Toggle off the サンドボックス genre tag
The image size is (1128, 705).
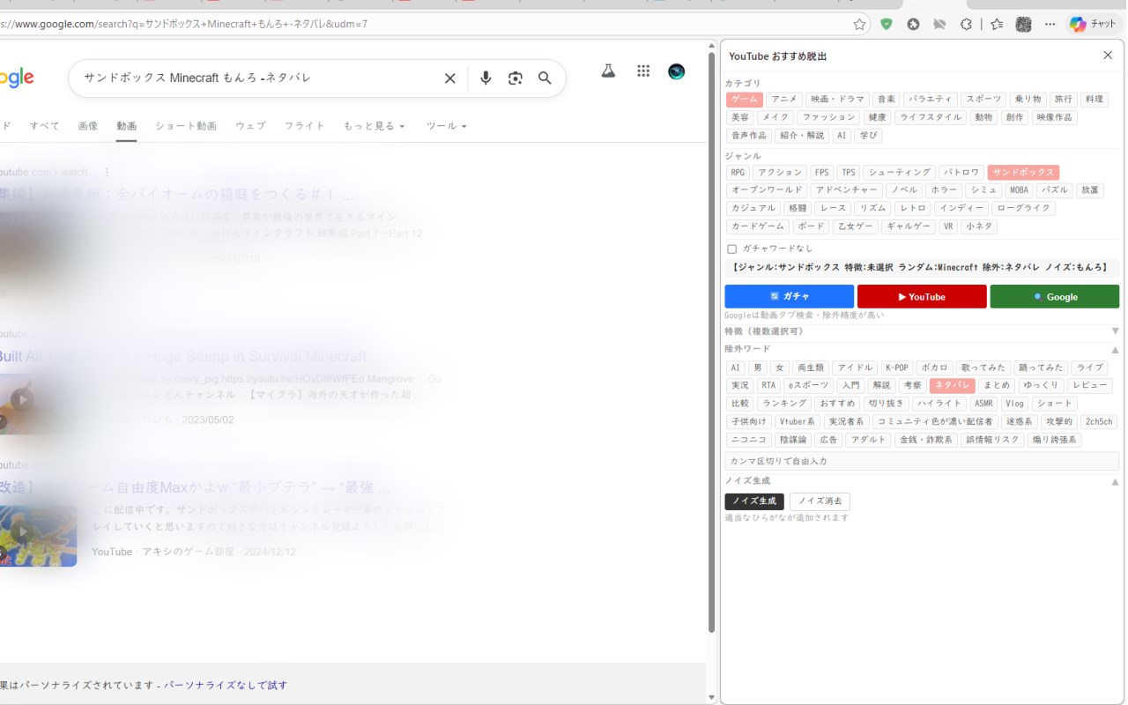tap(1023, 173)
